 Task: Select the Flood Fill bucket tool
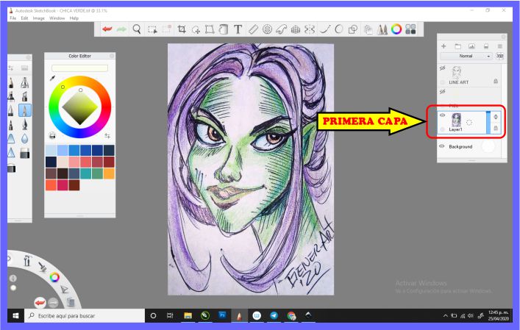pos(224,29)
